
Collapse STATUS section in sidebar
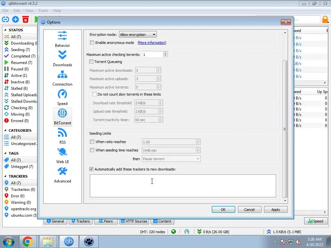[x=5, y=30]
